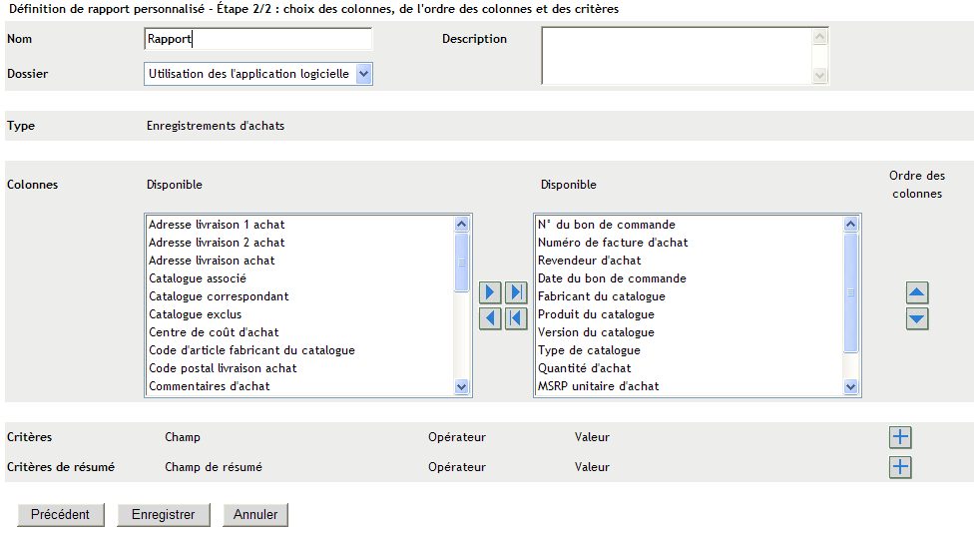The width and height of the screenshot is (978, 534).
Task: Select 'Numéro de facture d'achat'
Action: coord(690,243)
